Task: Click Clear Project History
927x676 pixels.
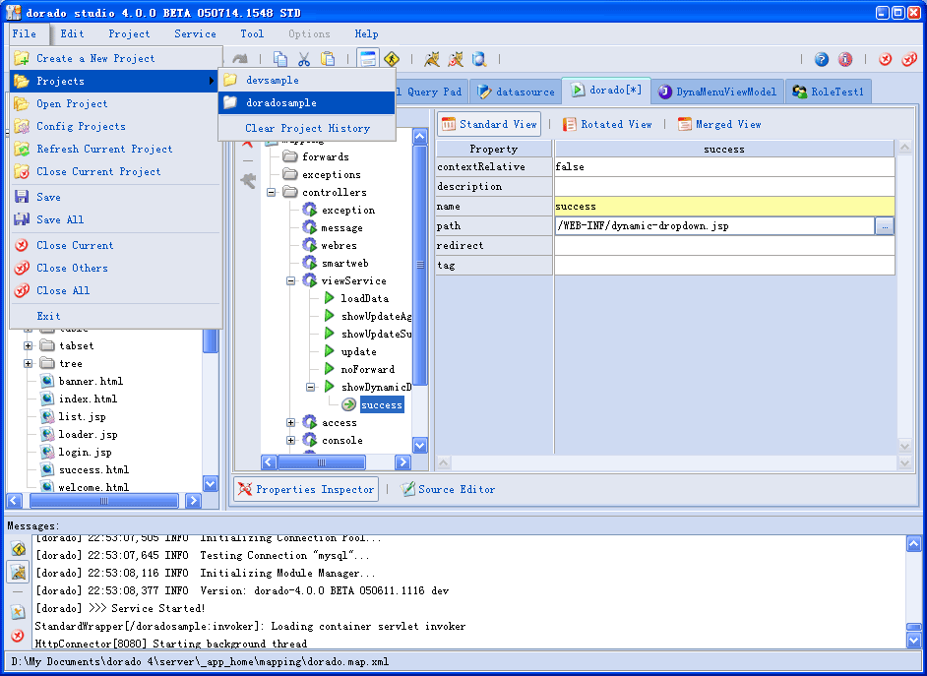Action: [x=307, y=128]
